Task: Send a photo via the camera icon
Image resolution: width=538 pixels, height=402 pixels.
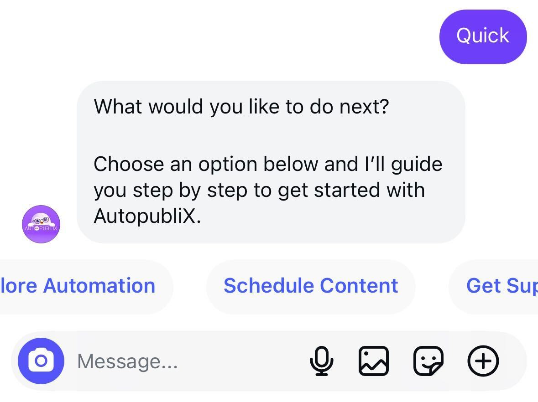Action: 41,361
